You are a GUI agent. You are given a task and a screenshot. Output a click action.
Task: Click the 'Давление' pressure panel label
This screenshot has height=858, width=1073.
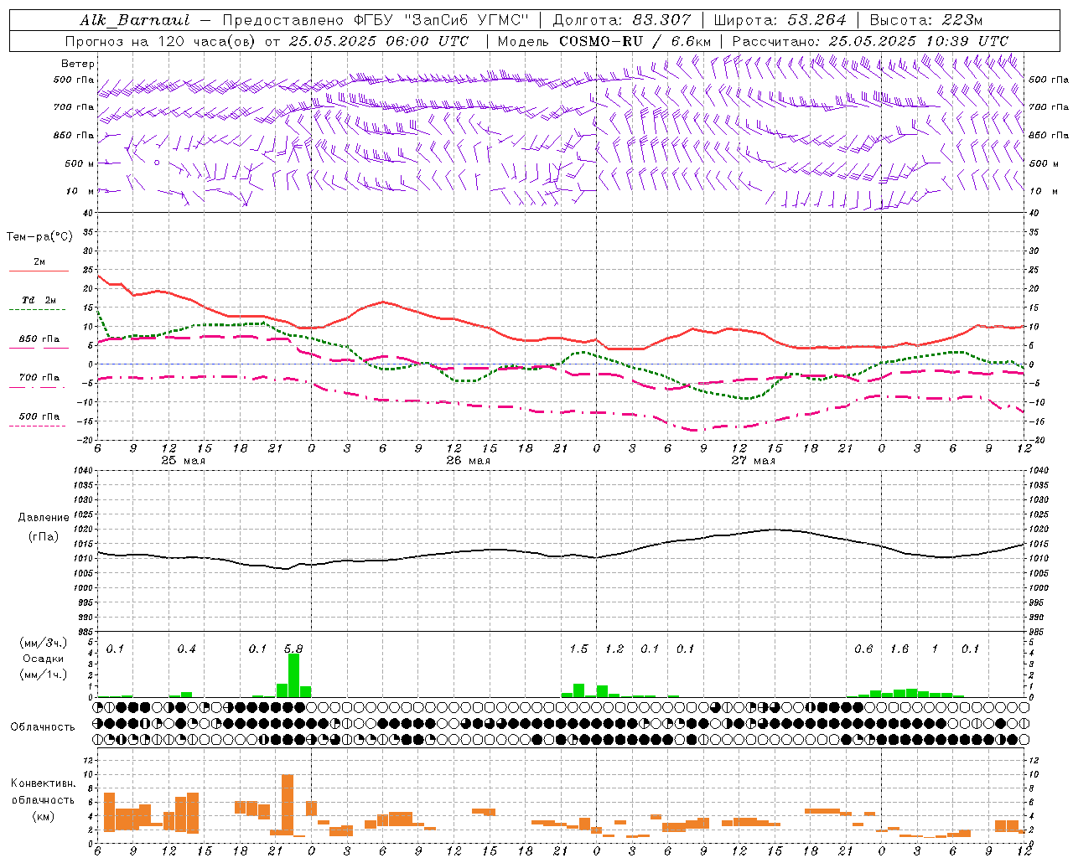point(44,518)
